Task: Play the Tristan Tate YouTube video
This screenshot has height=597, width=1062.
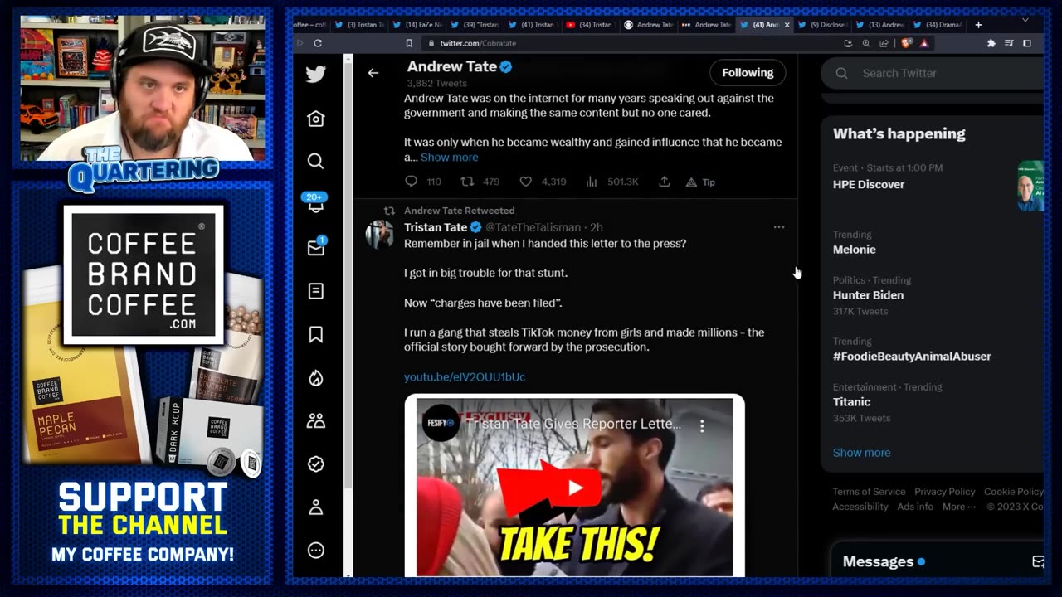Action: pyautogui.click(x=574, y=488)
